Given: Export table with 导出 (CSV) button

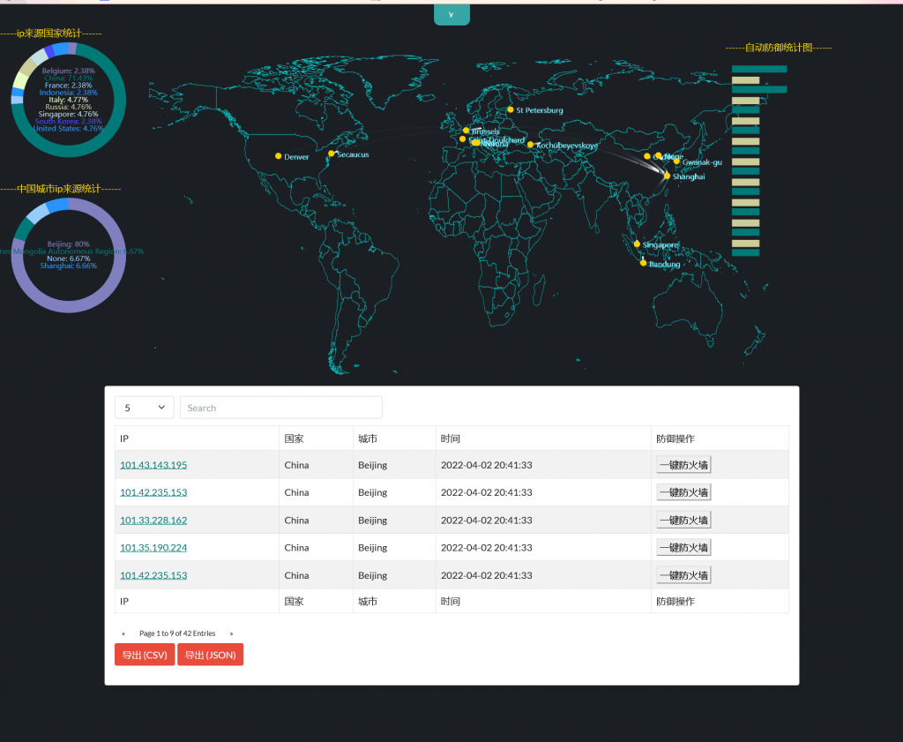Looking at the screenshot, I should (145, 655).
